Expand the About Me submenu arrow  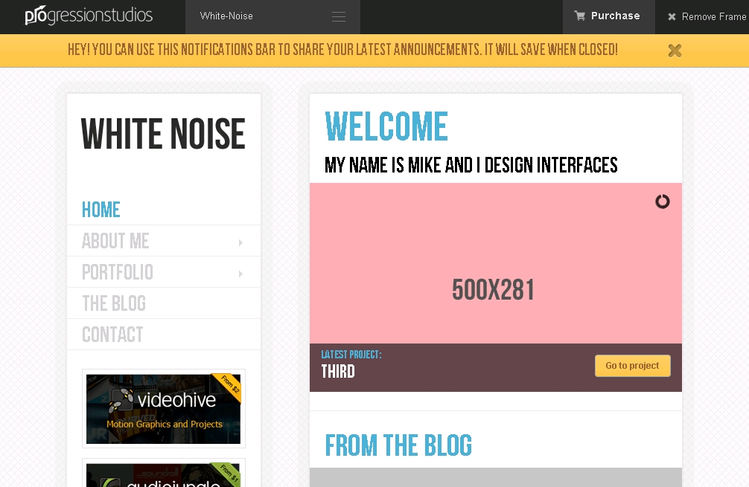coord(240,242)
